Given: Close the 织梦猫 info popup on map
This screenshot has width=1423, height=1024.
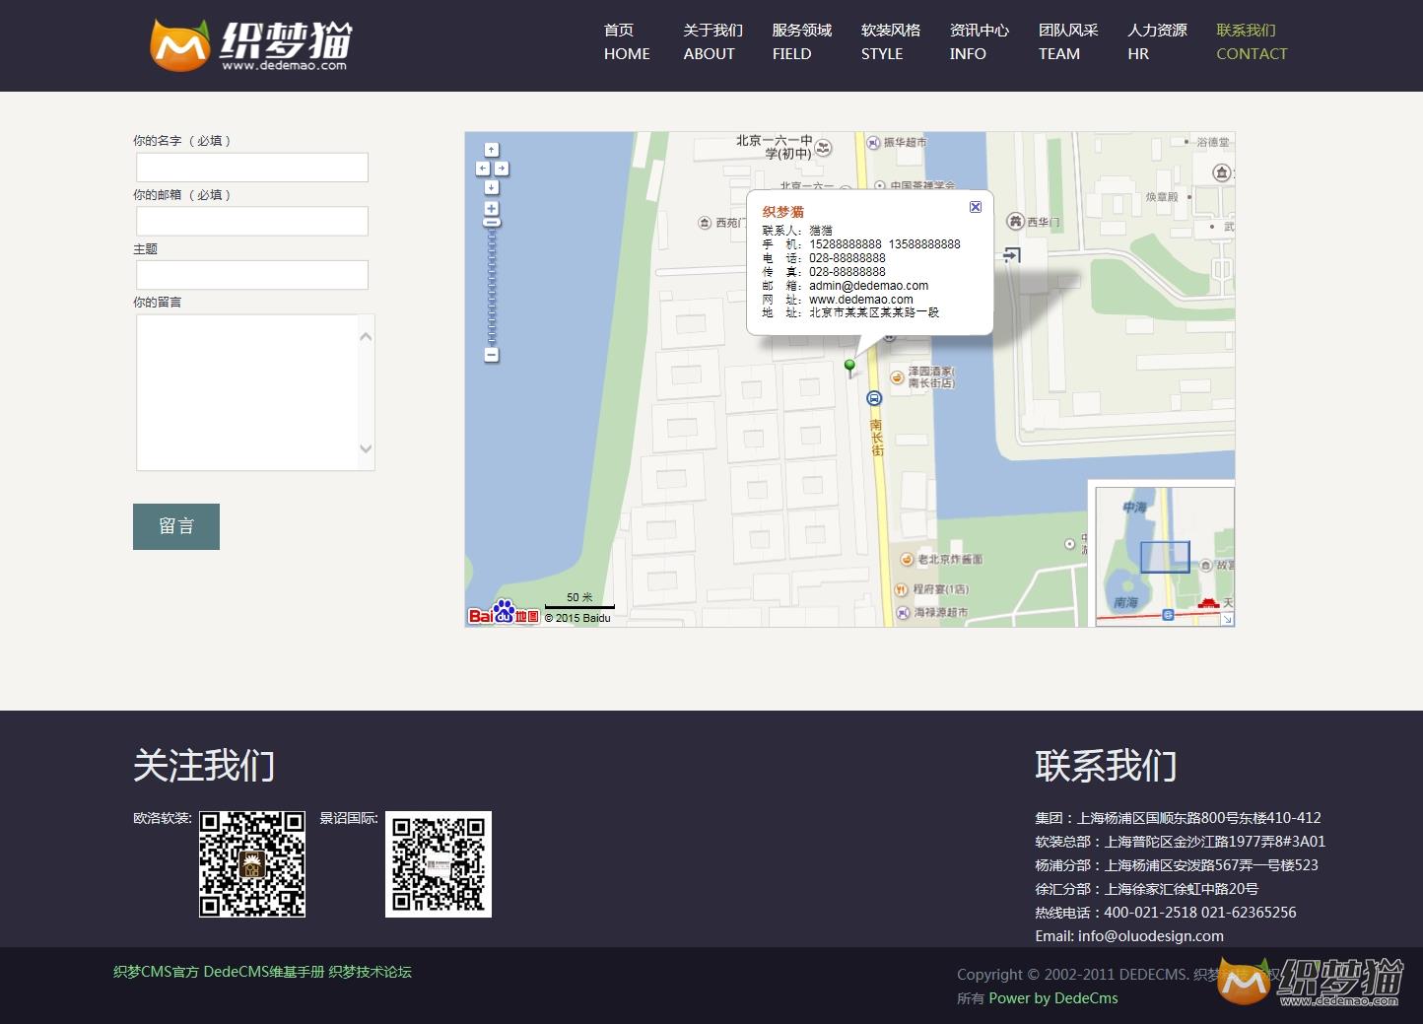Looking at the screenshot, I should (x=975, y=207).
